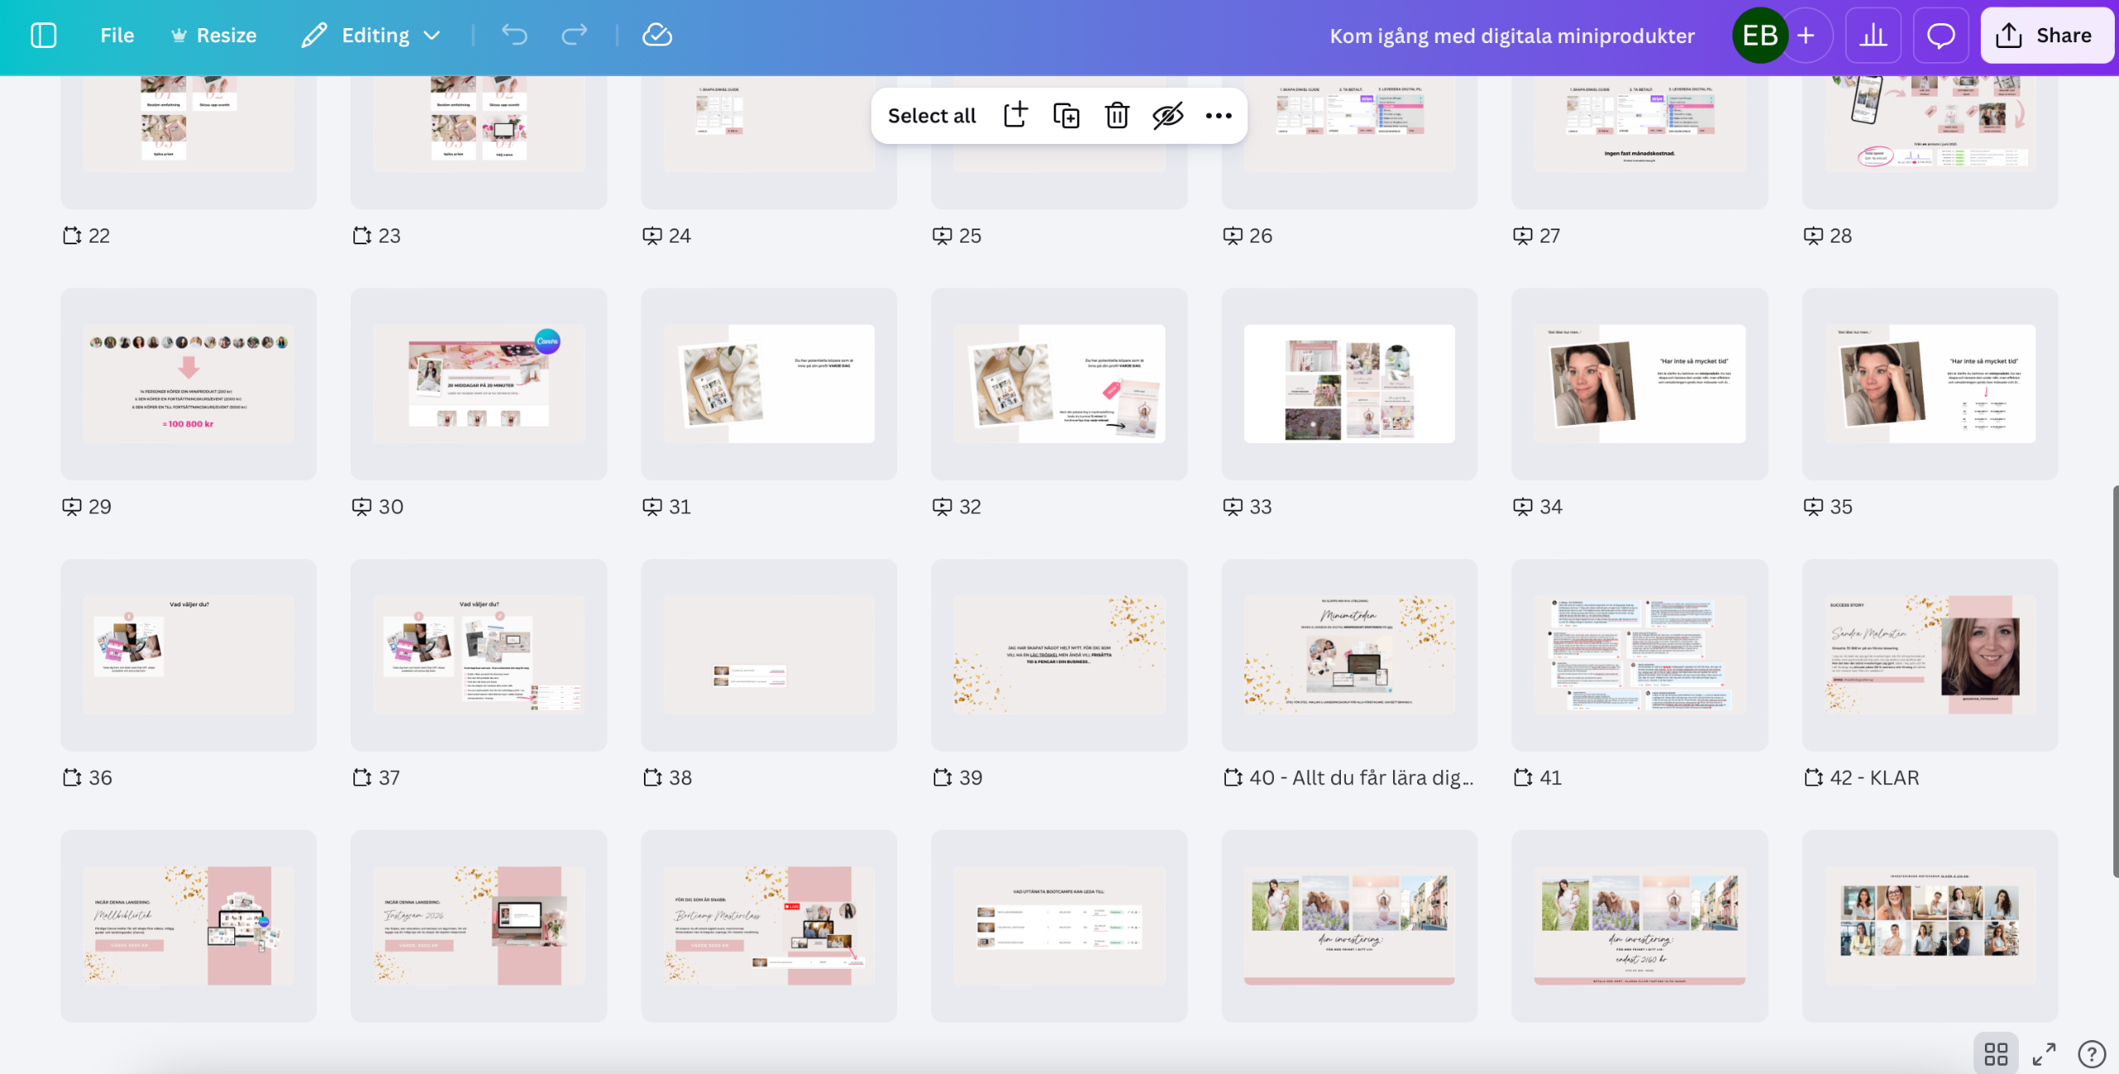Image resolution: width=2119 pixels, height=1074 pixels.
Task: Click the page 35 presenter icon
Action: [1813, 507]
